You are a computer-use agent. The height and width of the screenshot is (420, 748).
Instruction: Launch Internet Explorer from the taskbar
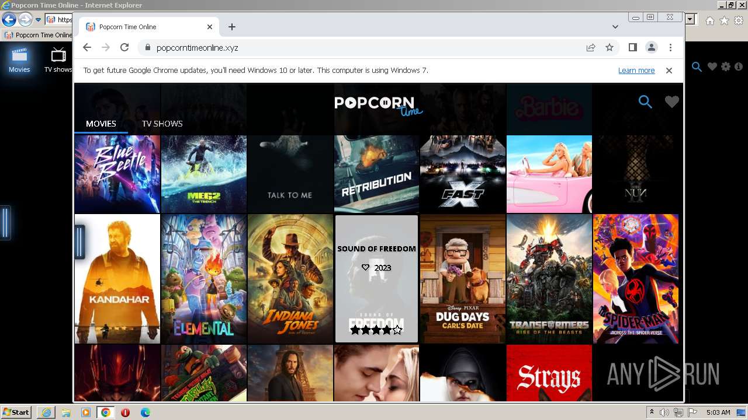(46, 412)
